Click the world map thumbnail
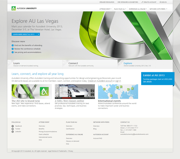Screen dimensions: 180x159 tap(118, 91)
